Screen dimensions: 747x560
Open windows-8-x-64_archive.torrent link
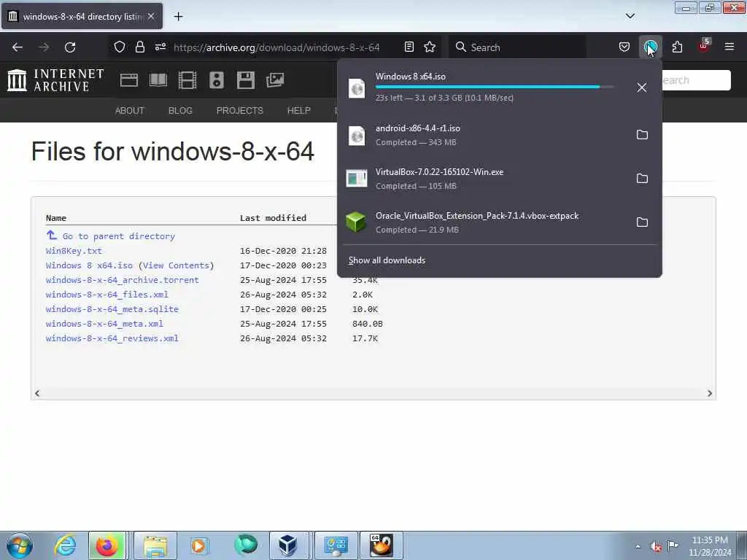pos(123,280)
